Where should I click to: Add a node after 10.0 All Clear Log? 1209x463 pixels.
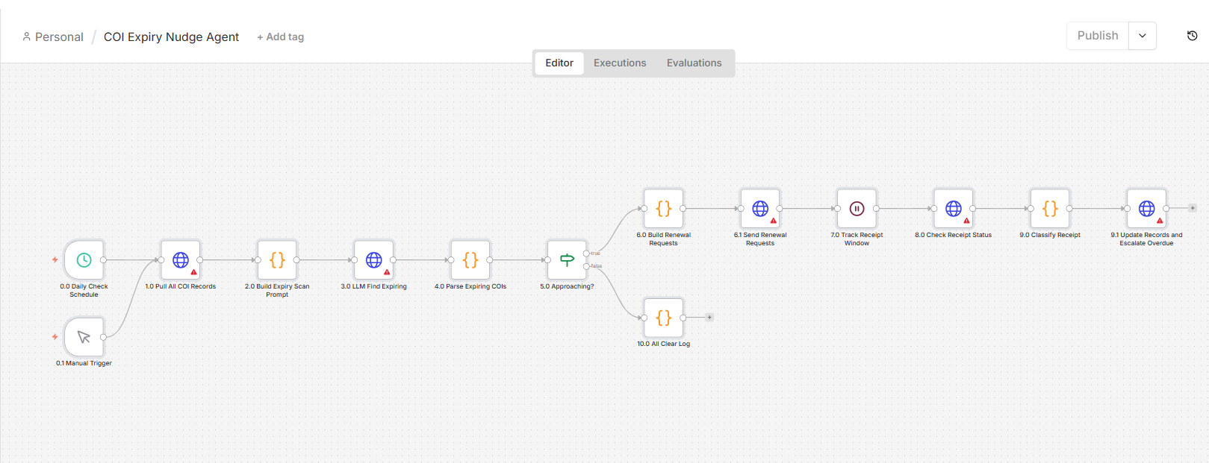click(709, 318)
